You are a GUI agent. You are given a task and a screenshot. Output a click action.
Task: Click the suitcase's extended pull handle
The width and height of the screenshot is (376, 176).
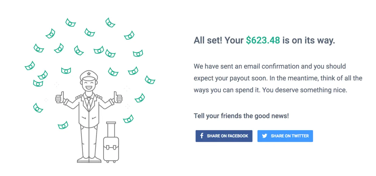click(111, 130)
